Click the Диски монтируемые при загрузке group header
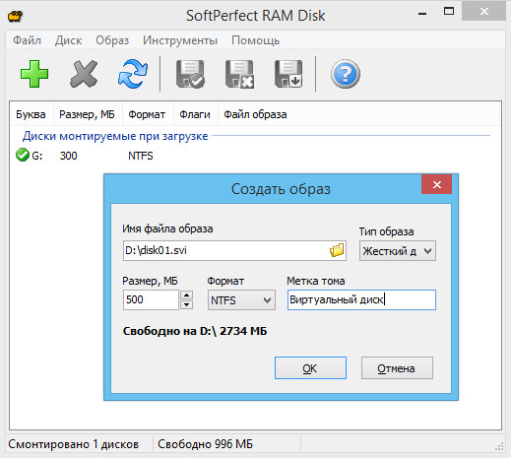Image resolution: width=511 pixels, height=458 pixels. pos(115,136)
